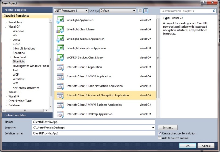Open the Recent Templates section
This screenshot has height=152, width=220.
click(27, 10)
